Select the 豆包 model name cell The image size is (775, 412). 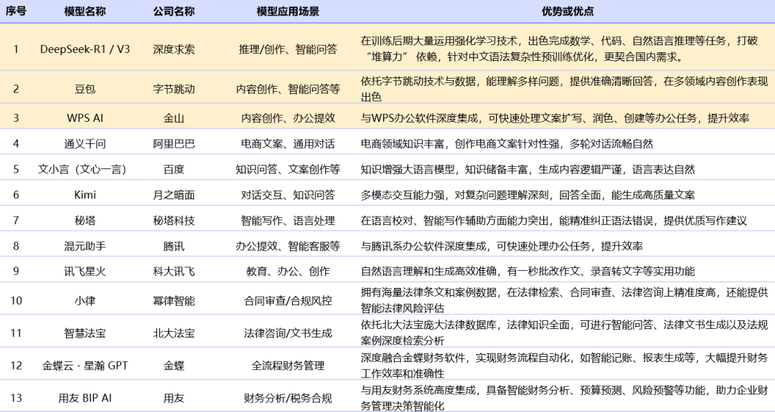pos(85,89)
